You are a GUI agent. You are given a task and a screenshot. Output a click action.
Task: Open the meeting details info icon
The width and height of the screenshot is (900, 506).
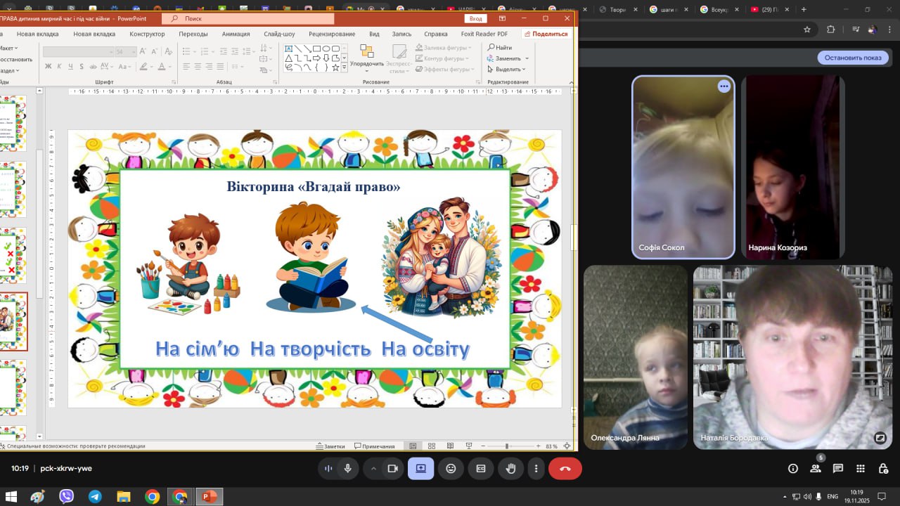[793, 469]
